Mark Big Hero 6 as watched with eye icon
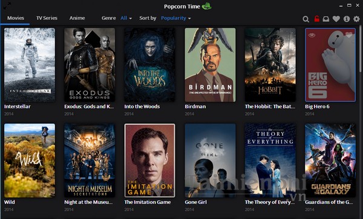Screen dimensions: 363x219 tap(312, 35)
